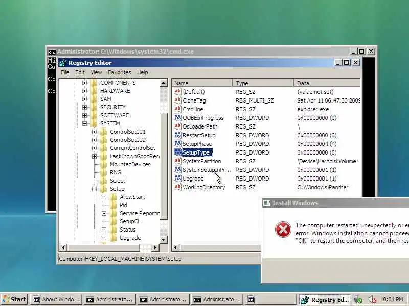Open the Edit menu
The height and width of the screenshot is (306, 409).
point(80,72)
